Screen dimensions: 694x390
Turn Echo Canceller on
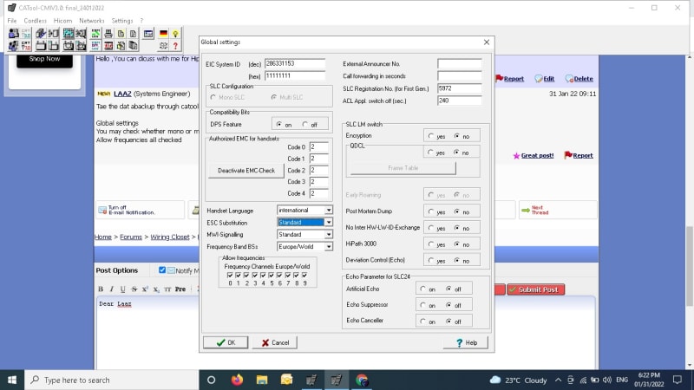pos(422,321)
